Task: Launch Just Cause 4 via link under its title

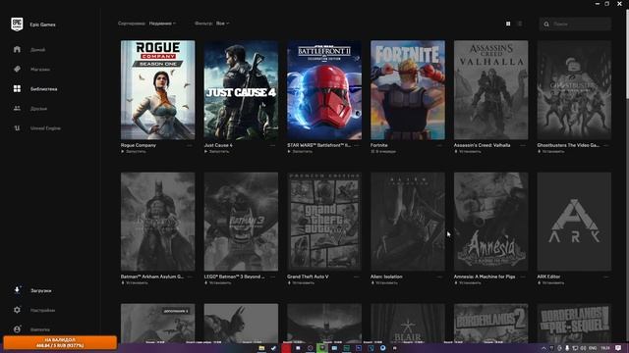Action: [217, 152]
